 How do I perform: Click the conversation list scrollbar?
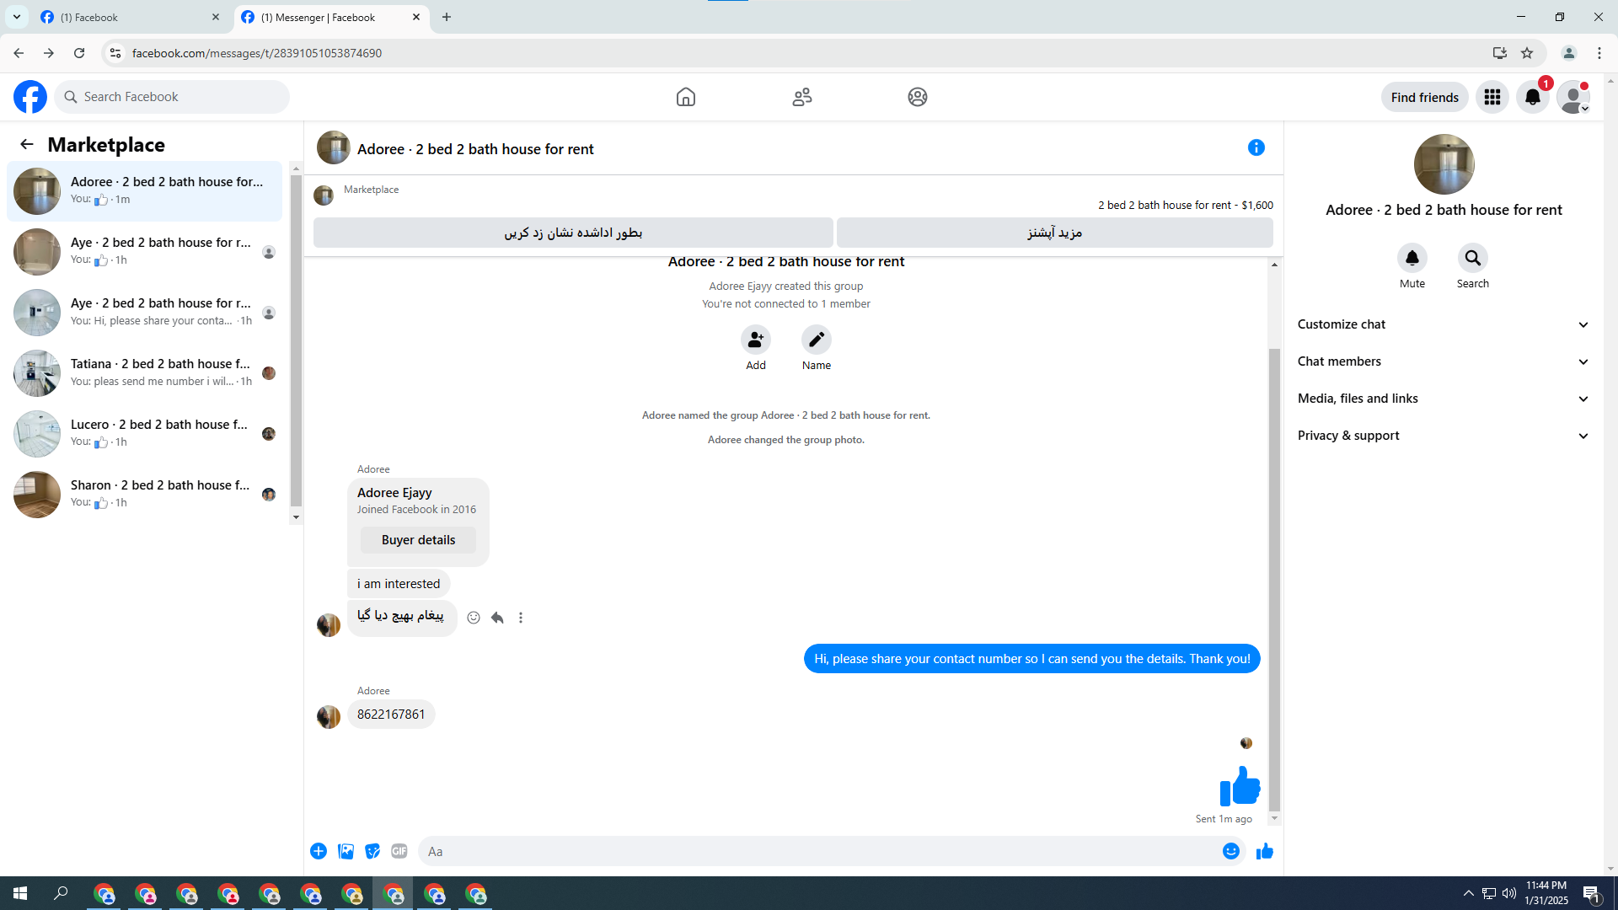(296, 341)
